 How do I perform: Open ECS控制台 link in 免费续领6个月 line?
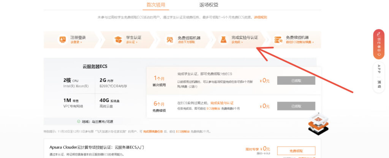[x=213, y=108]
